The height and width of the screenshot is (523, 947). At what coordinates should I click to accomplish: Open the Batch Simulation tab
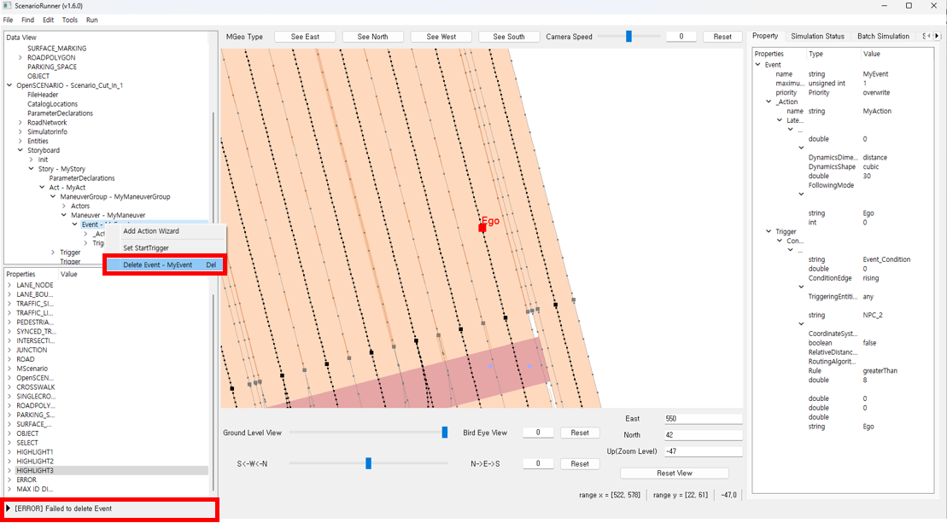click(883, 36)
